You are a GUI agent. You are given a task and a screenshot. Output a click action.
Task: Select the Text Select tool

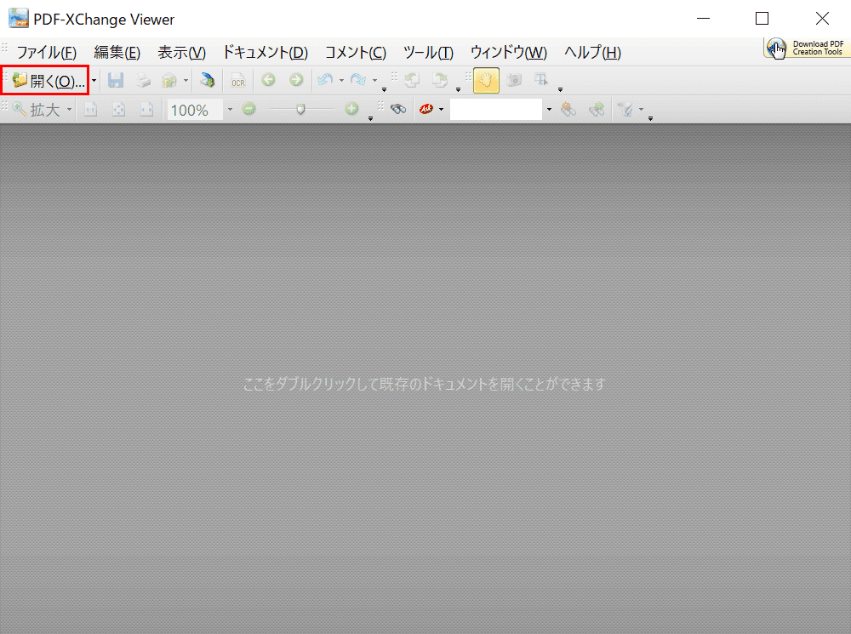[x=541, y=80]
